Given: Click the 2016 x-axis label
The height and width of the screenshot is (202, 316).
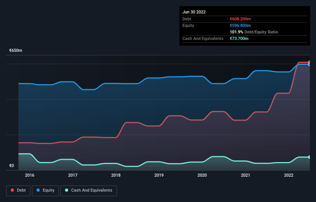Looking at the screenshot, I should tap(30, 175).
